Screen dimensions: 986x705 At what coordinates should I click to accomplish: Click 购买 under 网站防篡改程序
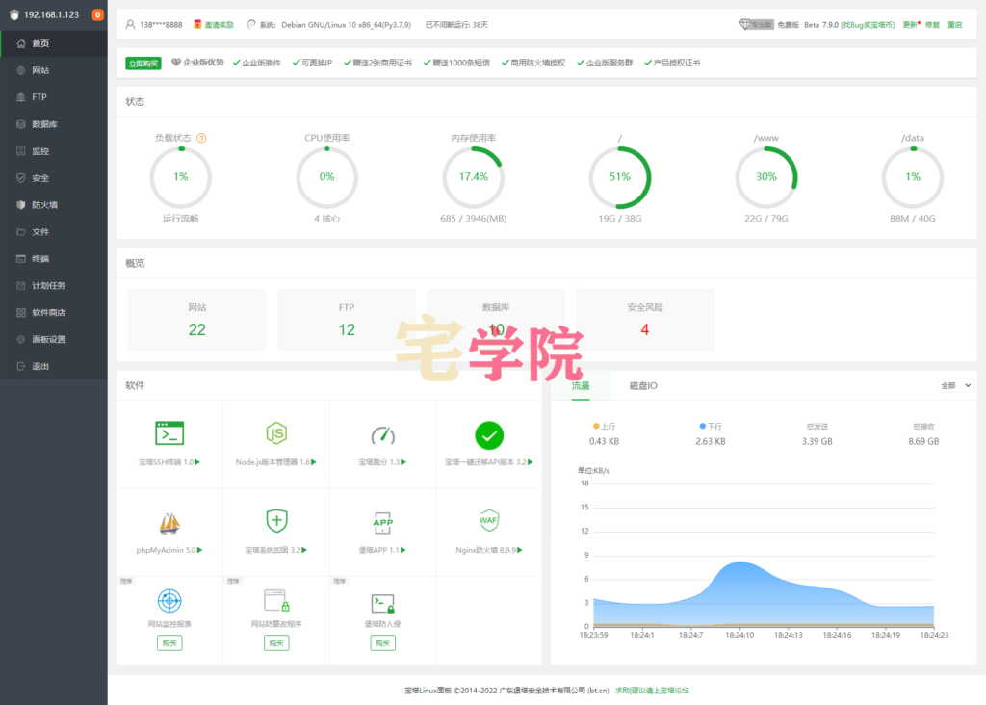point(276,642)
